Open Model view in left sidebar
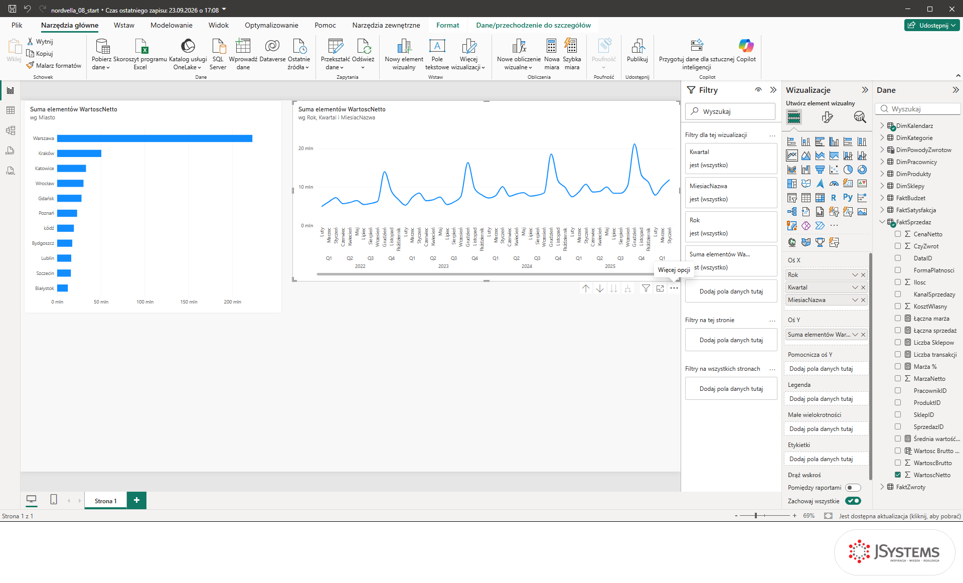This screenshot has width=963, height=583. pyautogui.click(x=10, y=130)
